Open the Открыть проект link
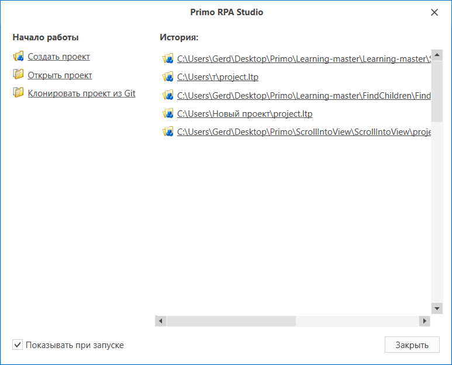Viewport: 452px width, 365px height. click(60, 75)
